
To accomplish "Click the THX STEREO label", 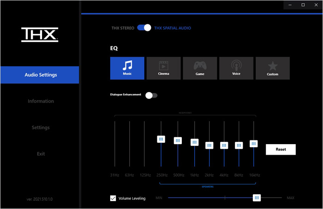I will 123,28.
